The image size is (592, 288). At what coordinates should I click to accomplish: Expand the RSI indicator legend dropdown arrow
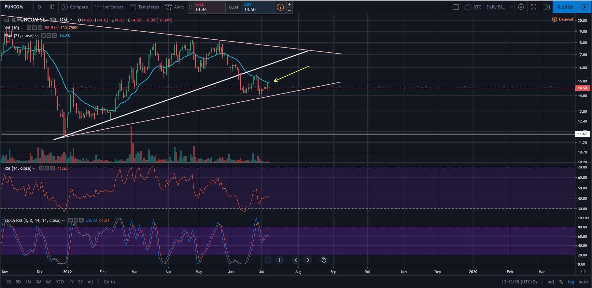tap(34, 168)
